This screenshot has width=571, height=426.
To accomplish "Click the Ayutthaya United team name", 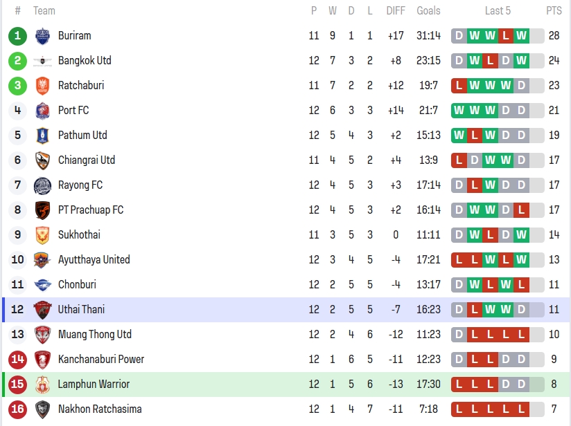I will coord(94,259).
